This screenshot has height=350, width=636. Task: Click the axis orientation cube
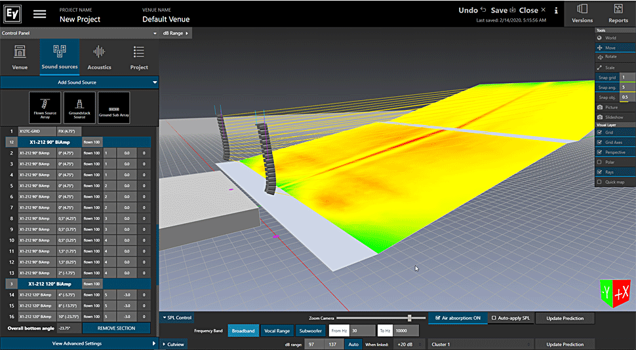(616, 293)
